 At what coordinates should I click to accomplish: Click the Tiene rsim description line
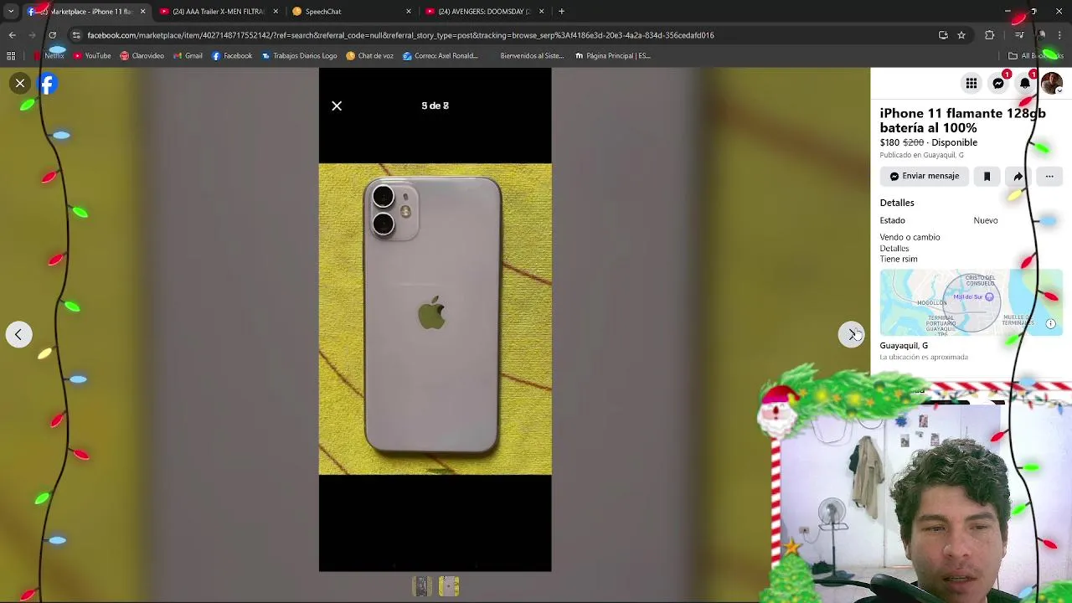[x=899, y=259]
